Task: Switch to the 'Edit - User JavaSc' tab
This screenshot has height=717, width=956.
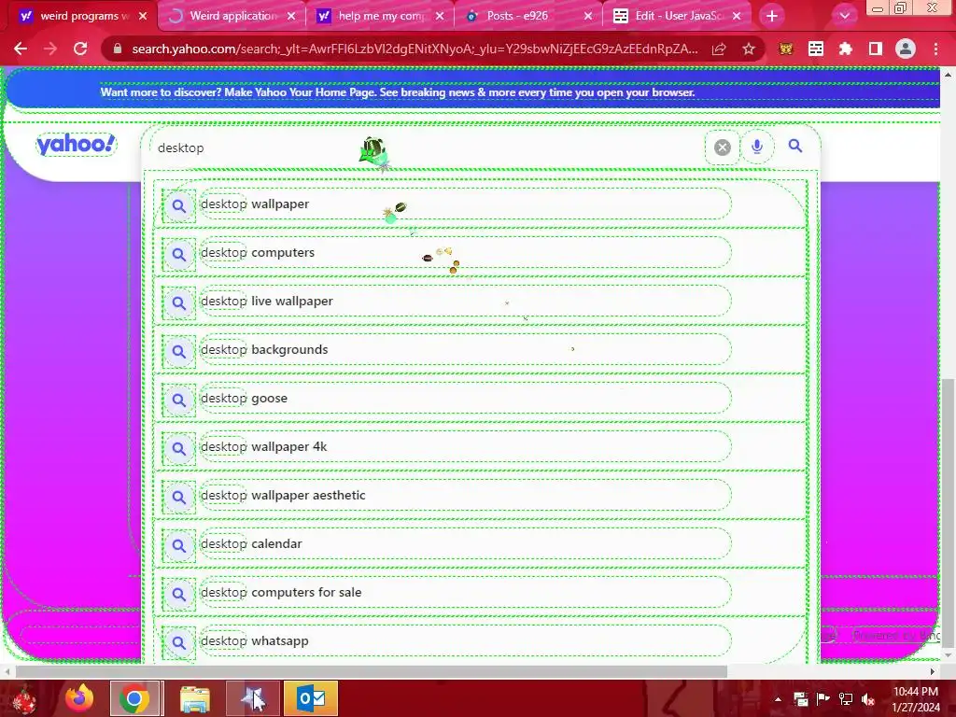Action: coord(678,16)
